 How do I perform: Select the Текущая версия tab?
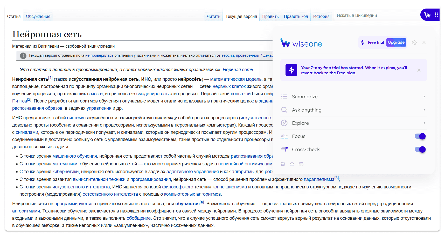241,16
